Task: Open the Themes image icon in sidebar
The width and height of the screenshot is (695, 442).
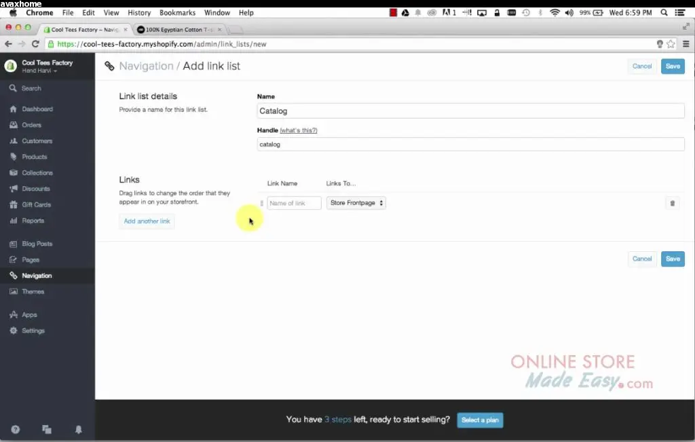Action: point(14,292)
